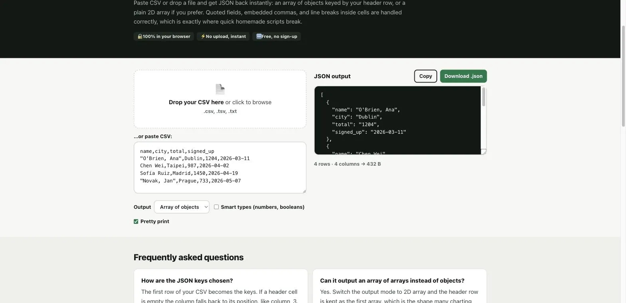Click the JSON output code area

click(398, 120)
